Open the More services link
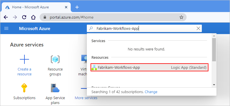Image resolution: width=230 pixels, height=106 pixels. [86, 98]
